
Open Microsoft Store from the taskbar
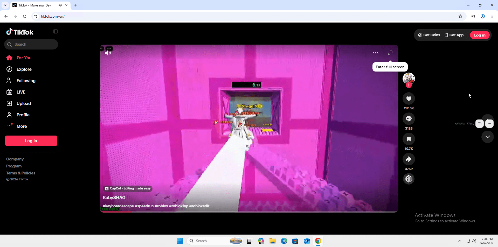[x=295, y=241]
